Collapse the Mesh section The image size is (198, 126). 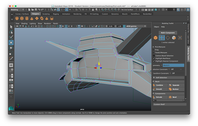169,82
